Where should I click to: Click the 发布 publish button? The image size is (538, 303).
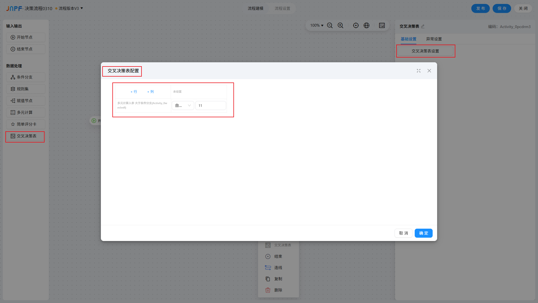coord(480,8)
